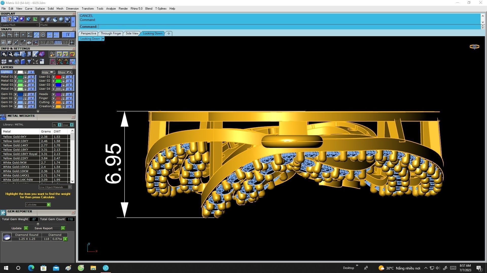This screenshot has height=273, width=487.
Task: Switch to the Through Finger tab
Action: pos(111,33)
